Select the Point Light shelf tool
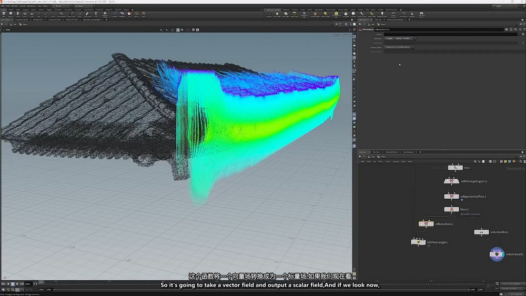The image size is (526, 296). point(277,14)
